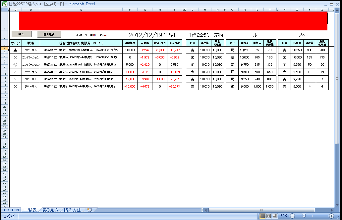Open the 購入方法 sheet tab
Image resolution: width=342 pixels, height=220 pixels.
(x=73, y=210)
